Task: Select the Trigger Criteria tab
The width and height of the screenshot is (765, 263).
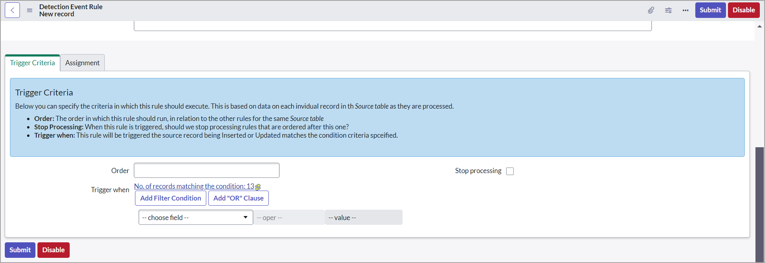Action: 32,63
